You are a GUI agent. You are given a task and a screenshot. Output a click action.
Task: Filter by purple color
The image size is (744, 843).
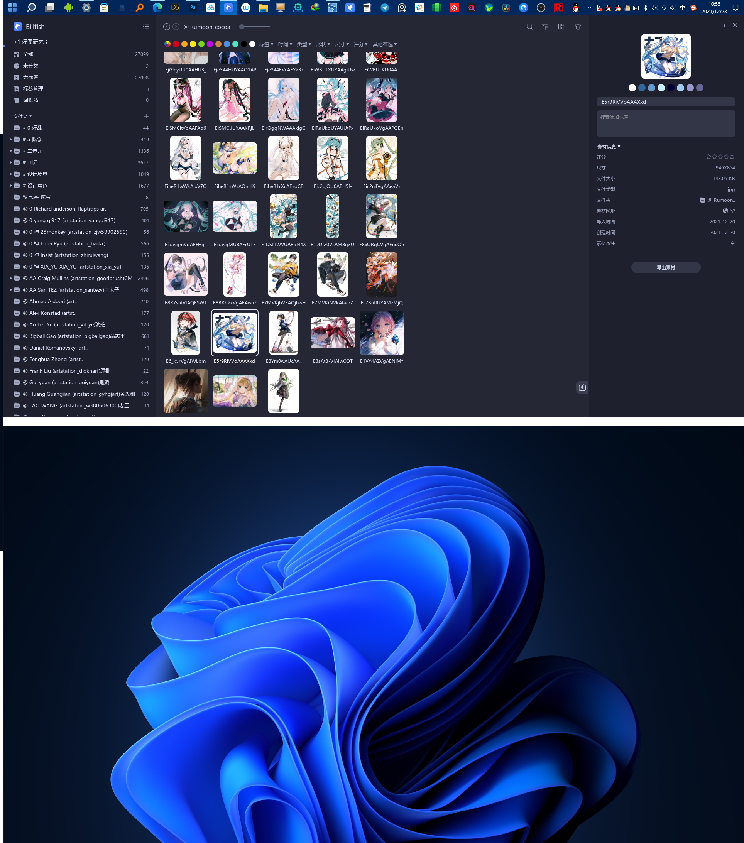210,44
